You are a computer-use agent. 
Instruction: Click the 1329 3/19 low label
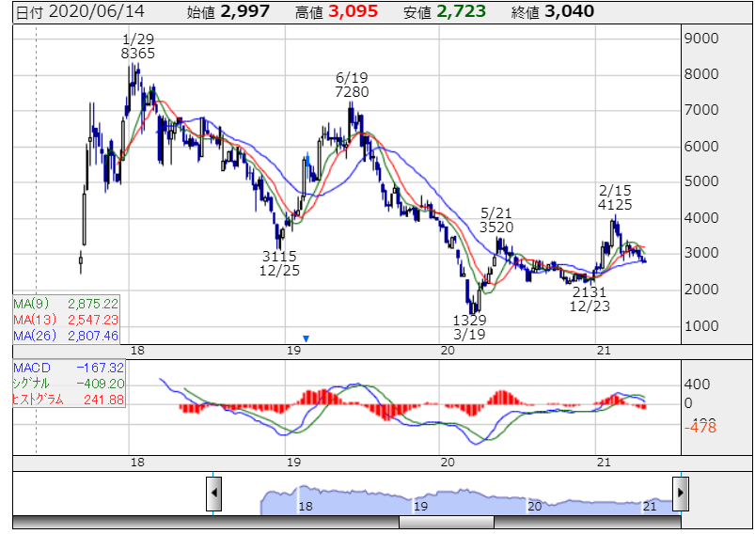469,327
